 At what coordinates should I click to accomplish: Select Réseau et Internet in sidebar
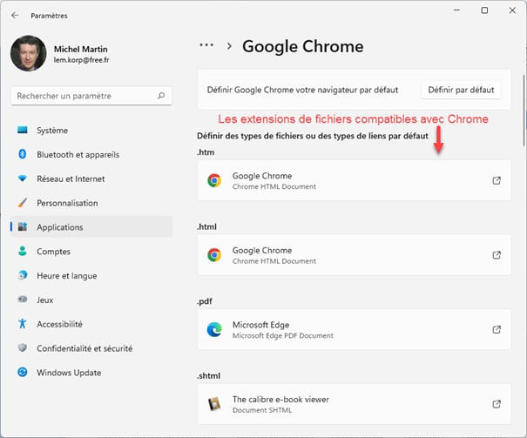pos(71,179)
